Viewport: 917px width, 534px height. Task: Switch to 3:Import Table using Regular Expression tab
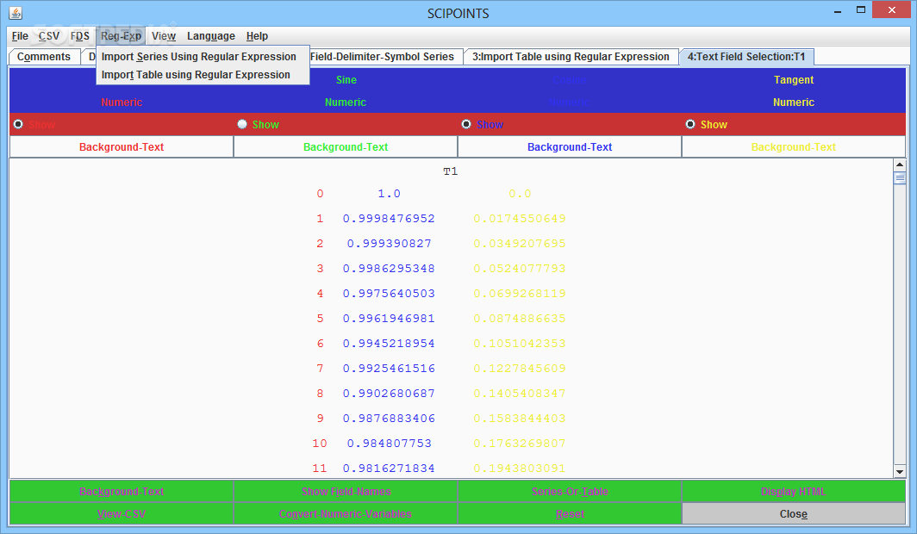(x=571, y=57)
